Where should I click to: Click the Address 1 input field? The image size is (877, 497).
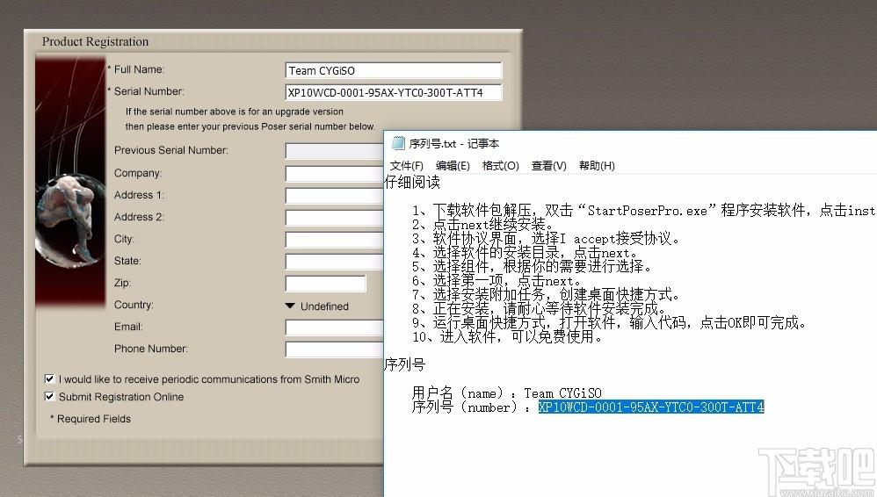pos(335,195)
